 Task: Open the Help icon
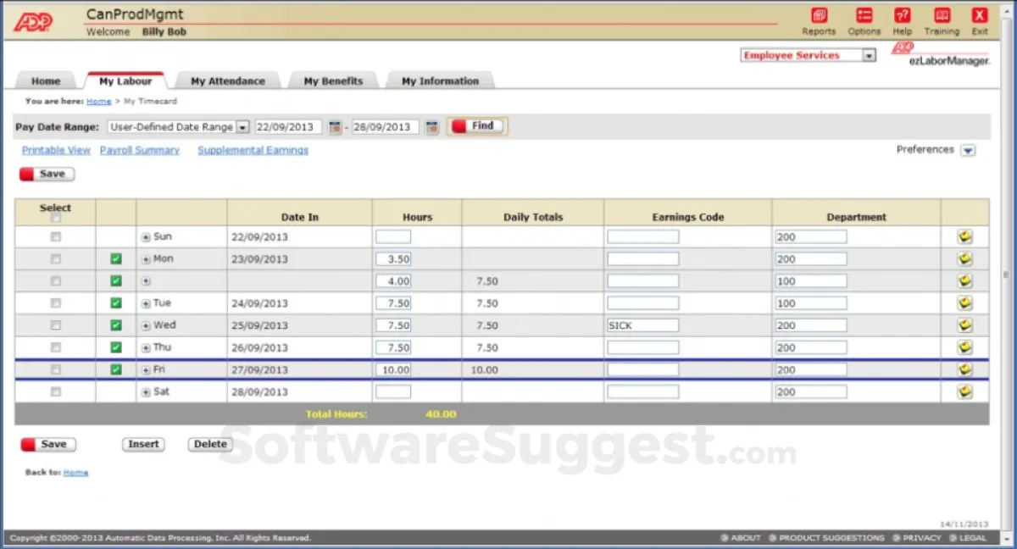[903, 16]
